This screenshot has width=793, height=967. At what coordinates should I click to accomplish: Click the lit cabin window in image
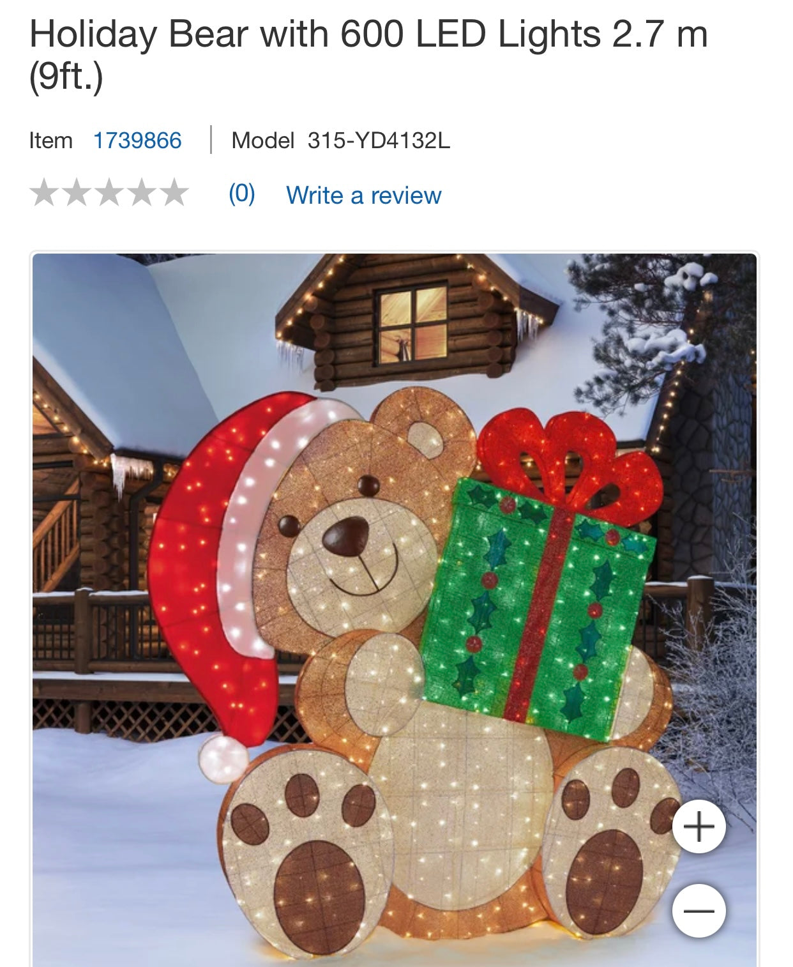point(413,324)
